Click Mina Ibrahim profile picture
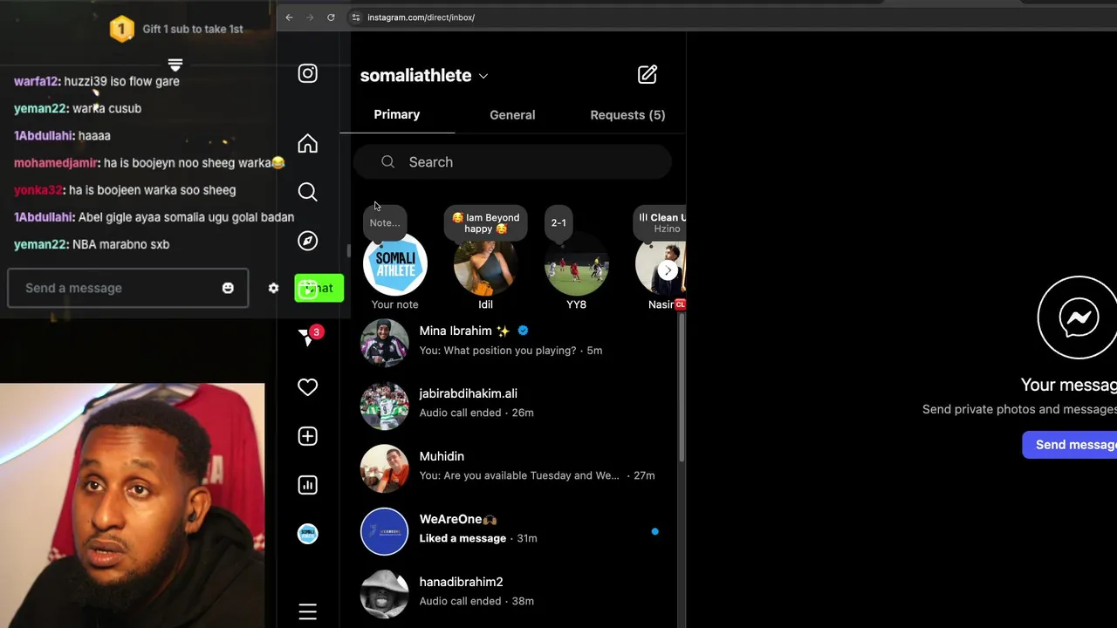The image size is (1117, 628). click(384, 343)
